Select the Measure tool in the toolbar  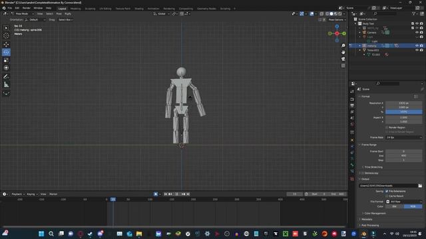tap(6, 84)
